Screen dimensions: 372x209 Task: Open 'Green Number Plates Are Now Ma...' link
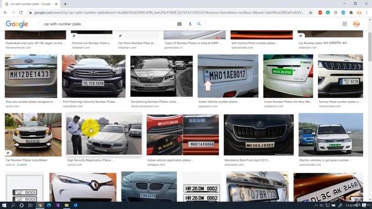(288, 102)
